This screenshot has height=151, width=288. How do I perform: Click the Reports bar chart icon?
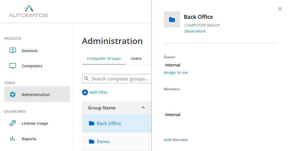pyautogui.click(x=13, y=139)
